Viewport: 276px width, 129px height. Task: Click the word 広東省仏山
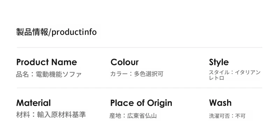click(x=142, y=116)
